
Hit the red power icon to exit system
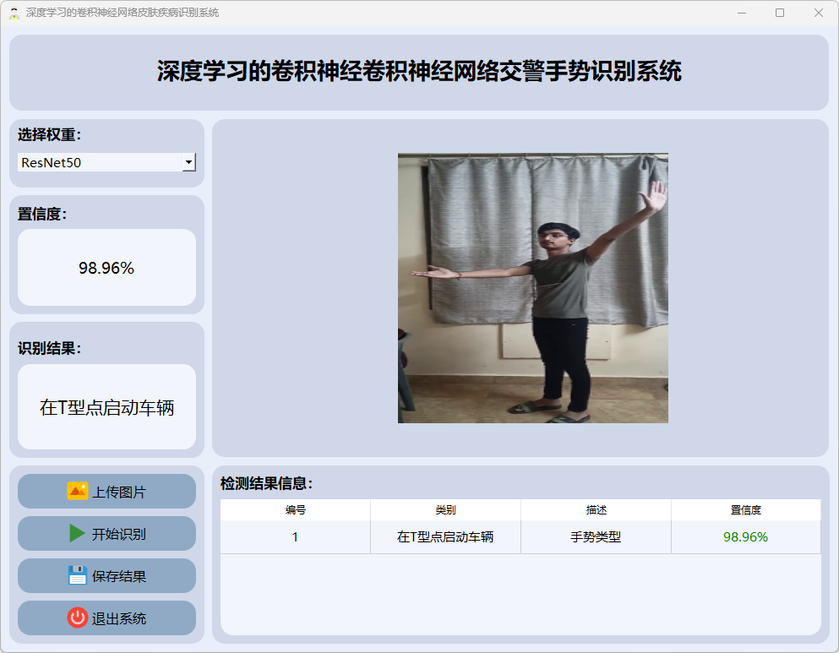click(x=78, y=618)
